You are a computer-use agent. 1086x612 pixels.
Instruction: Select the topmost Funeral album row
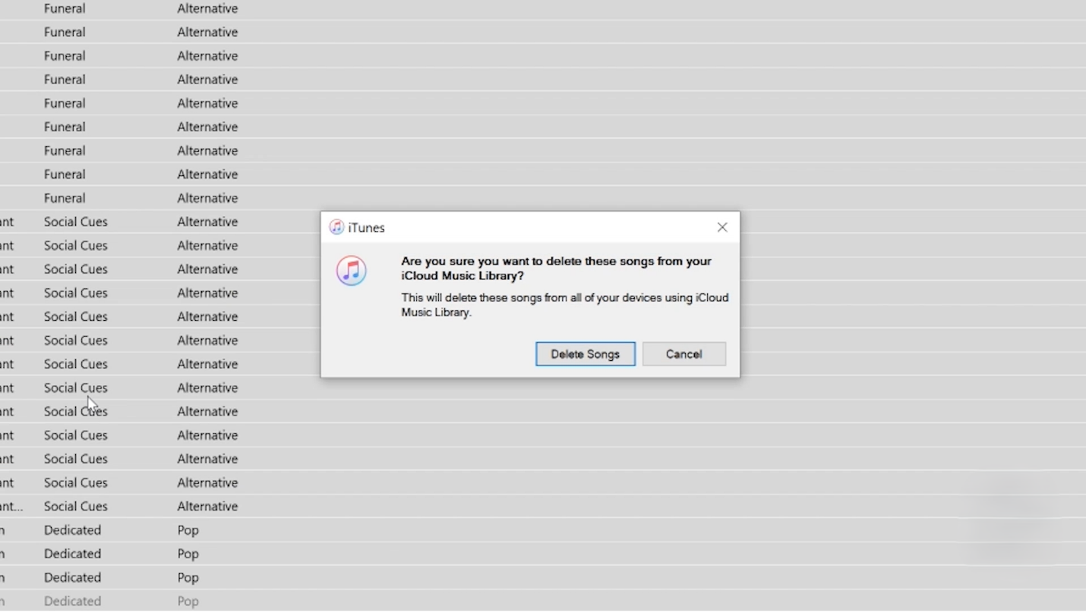pyautogui.click(x=543, y=8)
